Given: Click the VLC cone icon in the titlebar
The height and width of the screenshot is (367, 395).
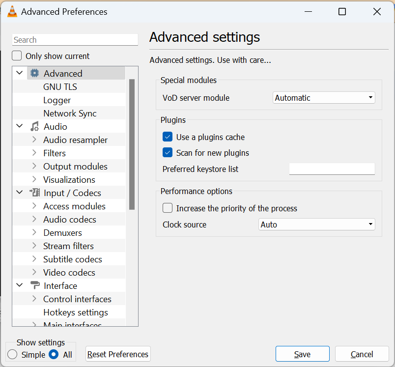Looking at the screenshot, I should 13,11.
